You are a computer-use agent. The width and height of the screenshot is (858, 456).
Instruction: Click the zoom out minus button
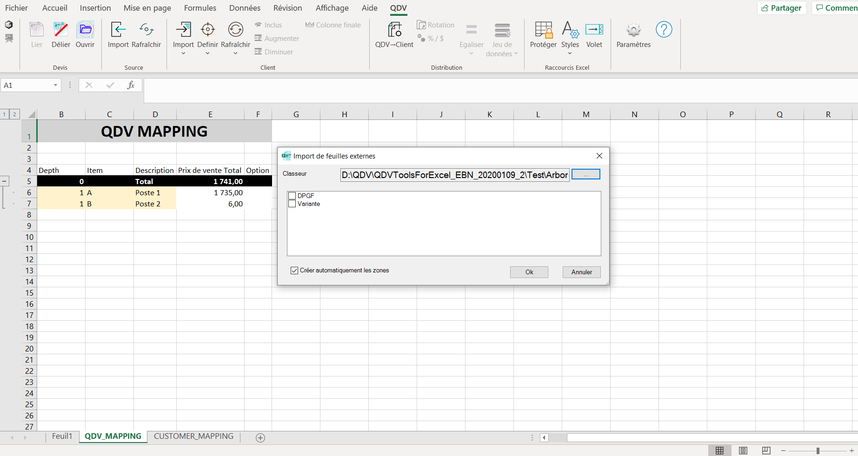pos(783,451)
